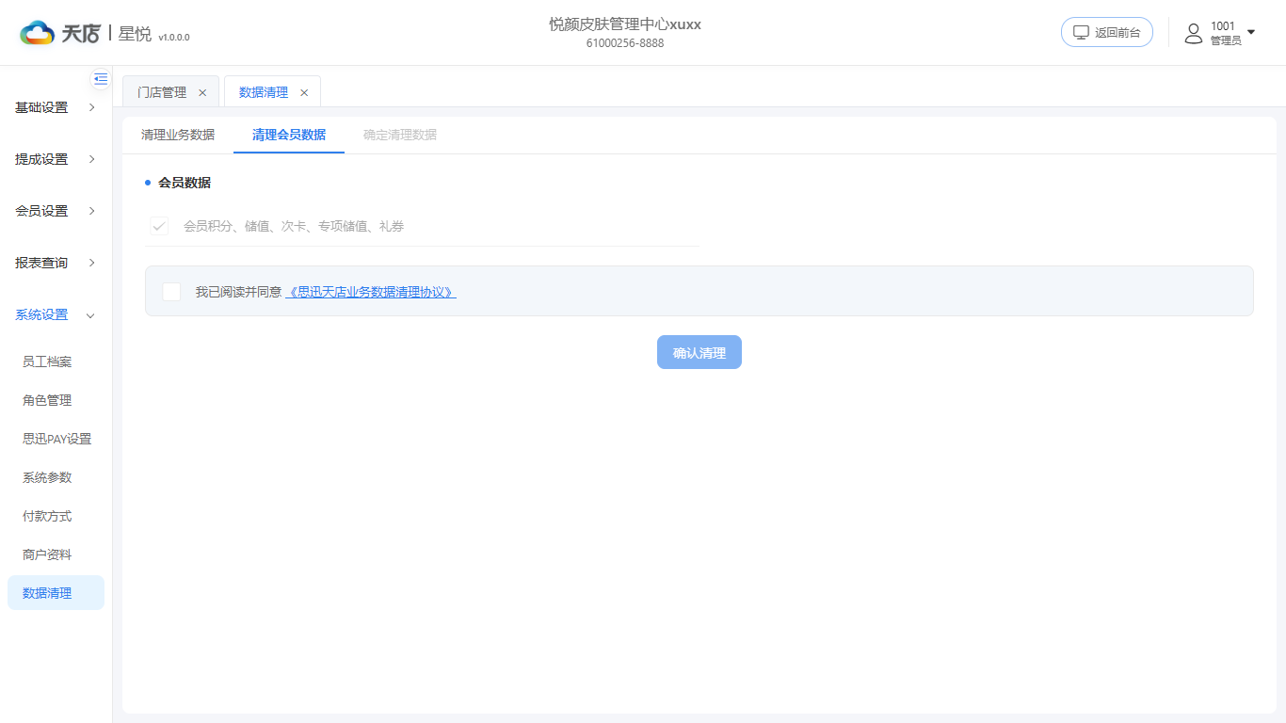
Task: Check the 我已阅读并同意 agreement checkbox
Action: click(171, 292)
